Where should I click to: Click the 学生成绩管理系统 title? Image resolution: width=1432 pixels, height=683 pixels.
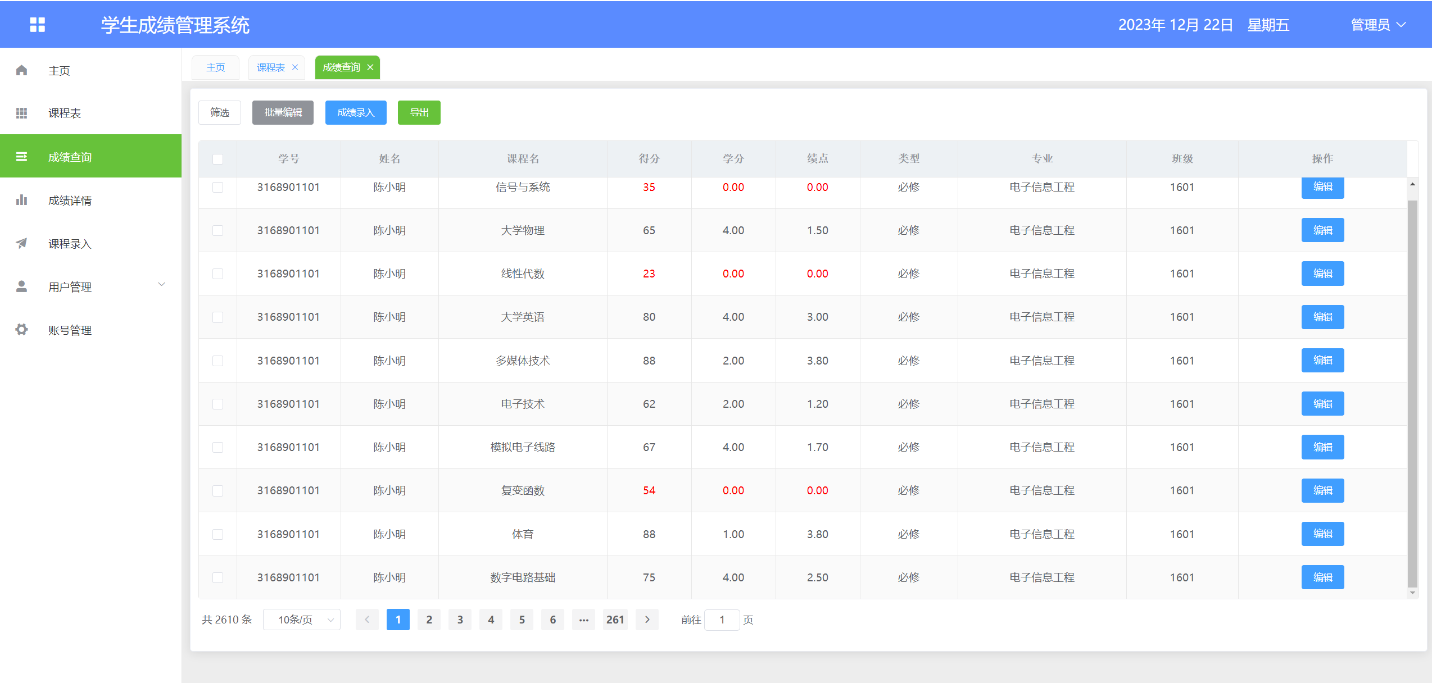click(x=175, y=25)
